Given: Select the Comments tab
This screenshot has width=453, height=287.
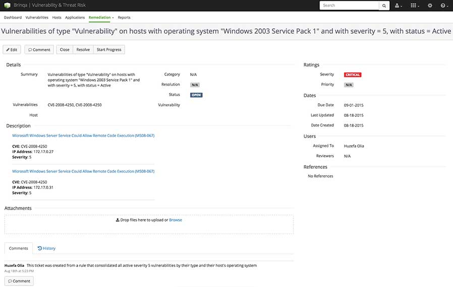Looking at the screenshot, I should click(x=19, y=248).
